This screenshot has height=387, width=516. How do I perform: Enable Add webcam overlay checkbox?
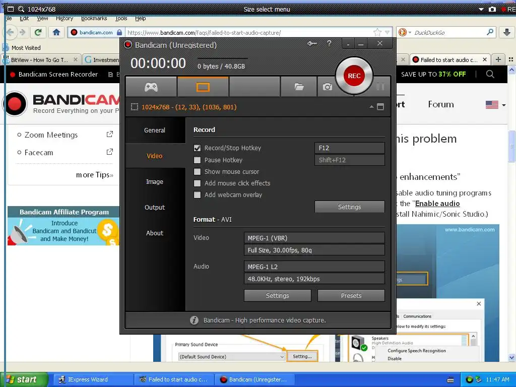197,195
